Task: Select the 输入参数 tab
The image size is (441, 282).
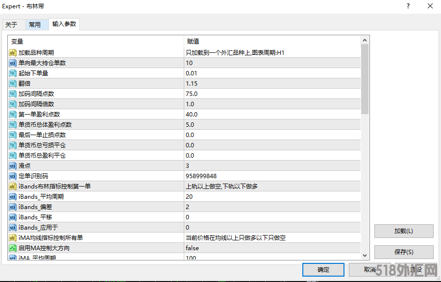Action: pos(64,24)
